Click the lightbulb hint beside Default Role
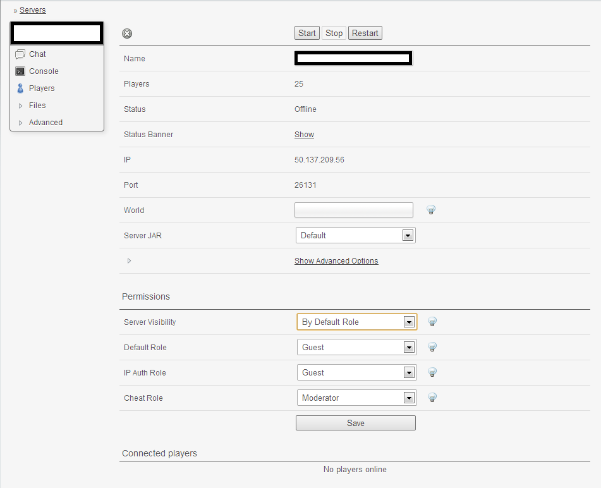This screenshot has height=488, width=601. pyautogui.click(x=432, y=347)
